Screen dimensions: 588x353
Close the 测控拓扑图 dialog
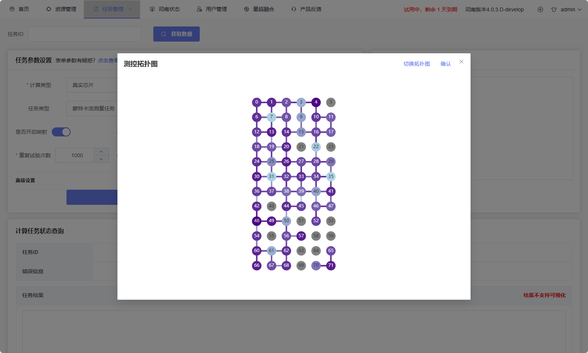(x=461, y=62)
